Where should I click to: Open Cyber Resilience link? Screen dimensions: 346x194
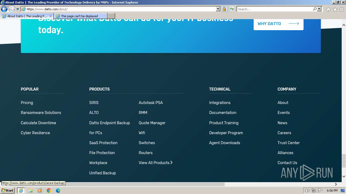[35, 133]
